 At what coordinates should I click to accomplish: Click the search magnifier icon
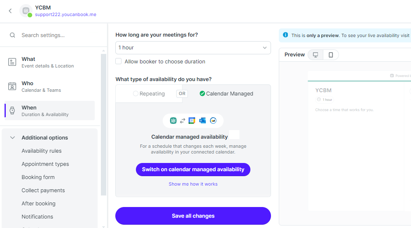pyautogui.click(x=13, y=35)
